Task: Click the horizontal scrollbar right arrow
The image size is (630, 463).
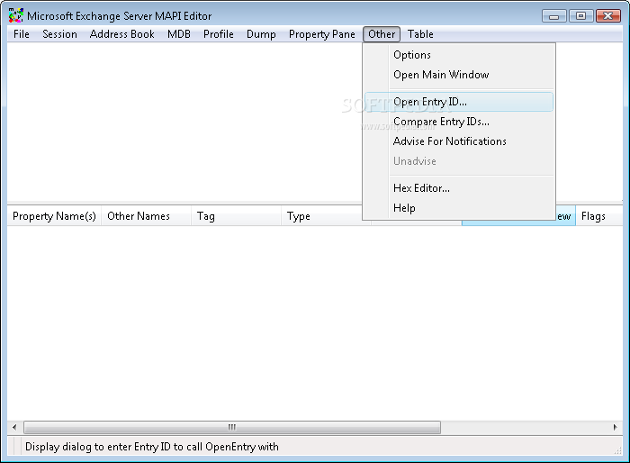Action: coord(615,427)
